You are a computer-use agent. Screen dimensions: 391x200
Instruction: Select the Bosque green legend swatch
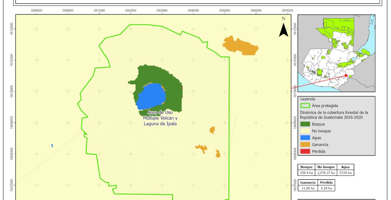305,124
